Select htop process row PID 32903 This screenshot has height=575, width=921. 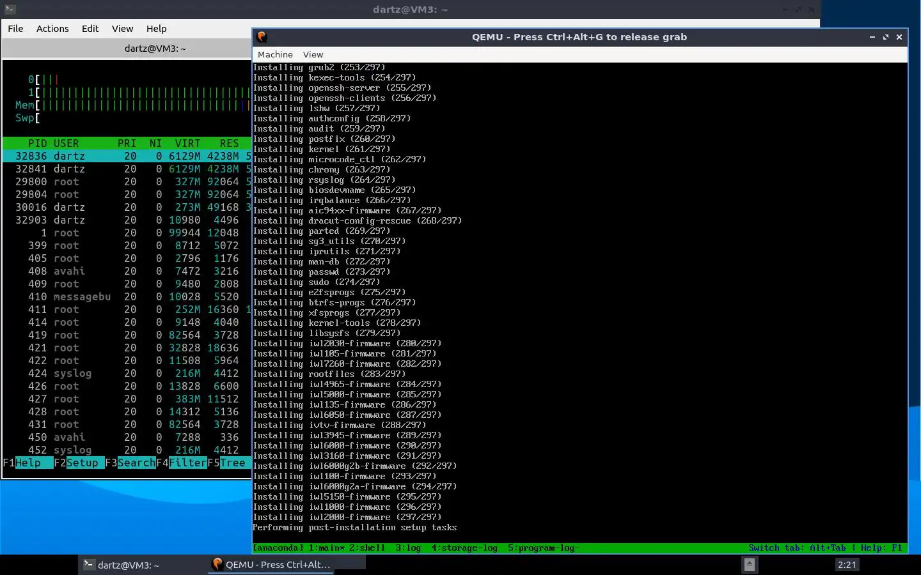tap(127, 220)
